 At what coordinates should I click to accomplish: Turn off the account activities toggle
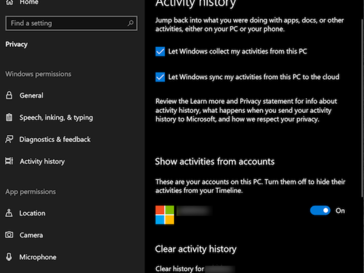click(x=320, y=211)
